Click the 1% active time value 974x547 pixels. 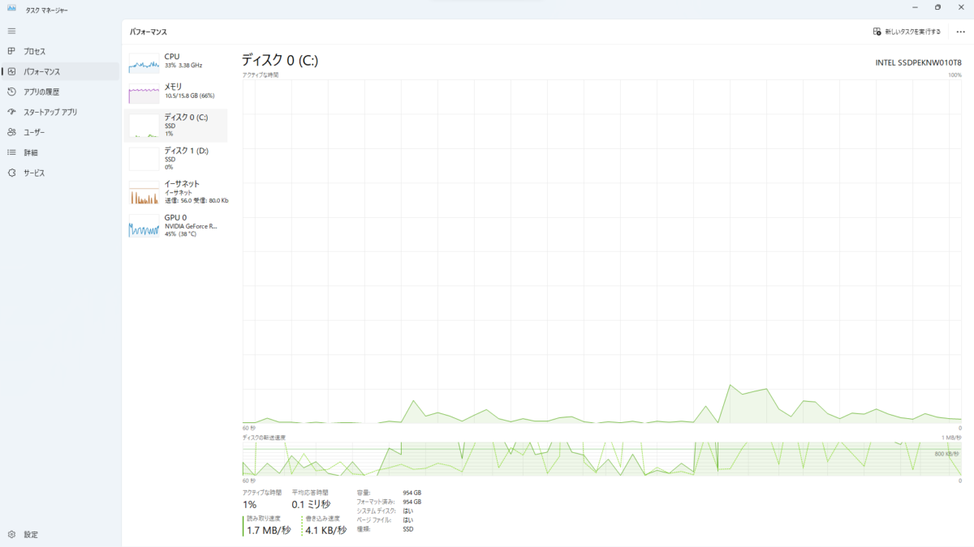(249, 504)
